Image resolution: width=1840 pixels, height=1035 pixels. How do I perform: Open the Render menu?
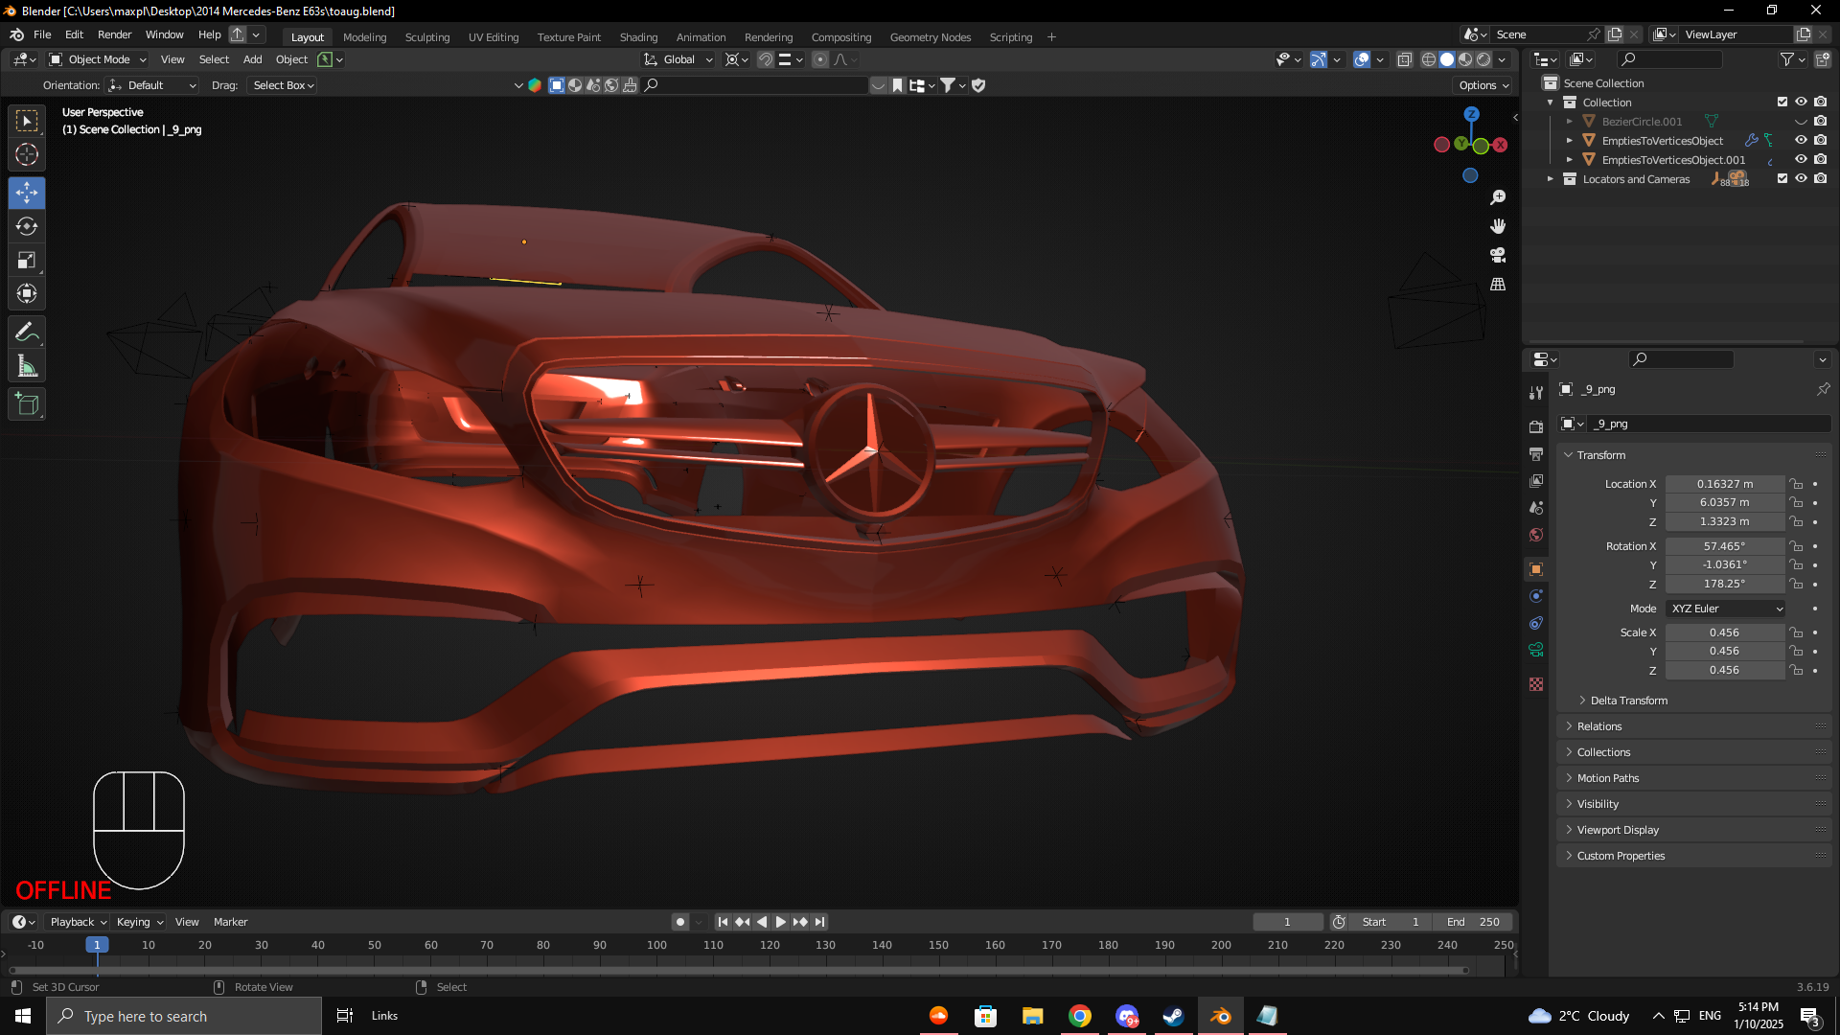(114, 34)
